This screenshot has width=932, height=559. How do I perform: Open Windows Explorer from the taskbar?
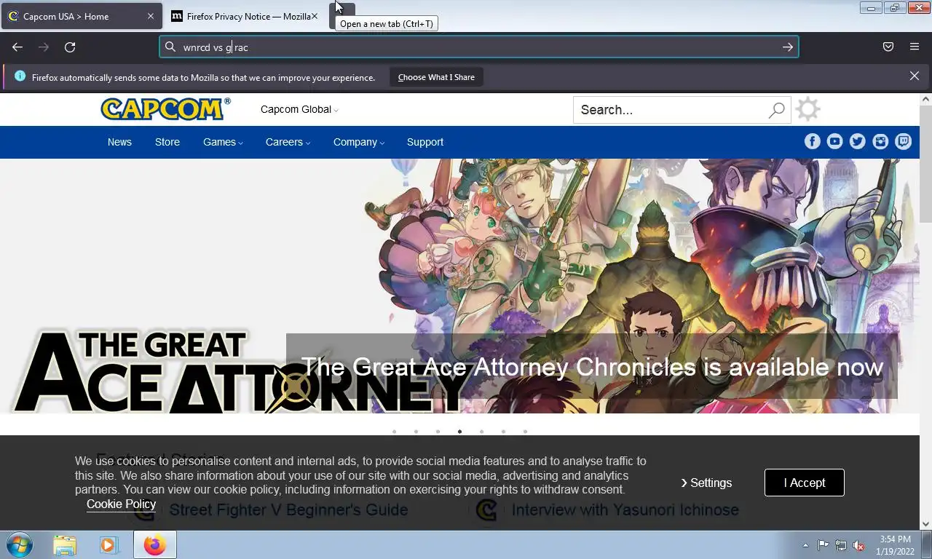coord(65,545)
